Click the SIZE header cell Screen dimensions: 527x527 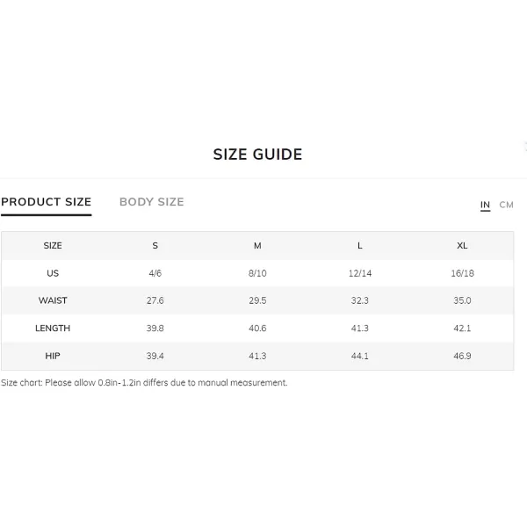click(53, 246)
